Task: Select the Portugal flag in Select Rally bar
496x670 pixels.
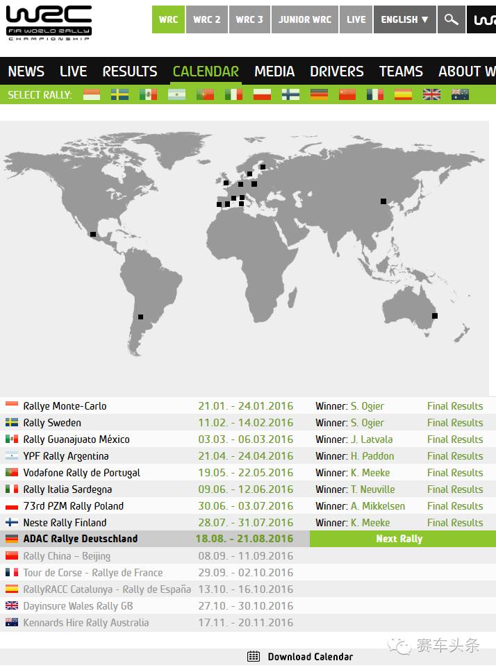Action: pos(205,94)
